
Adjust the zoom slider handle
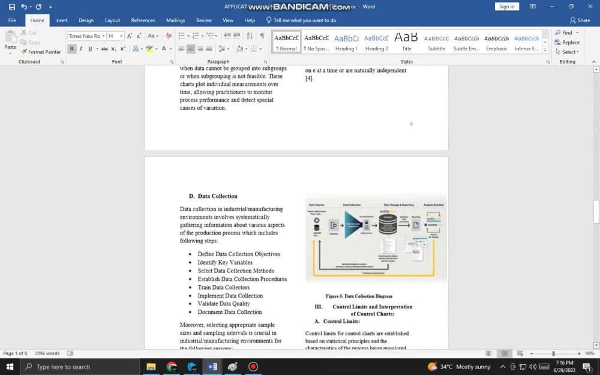click(553, 353)
